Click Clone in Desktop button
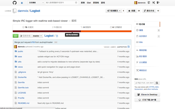This screenshot has height=109, width=175. 147,95
